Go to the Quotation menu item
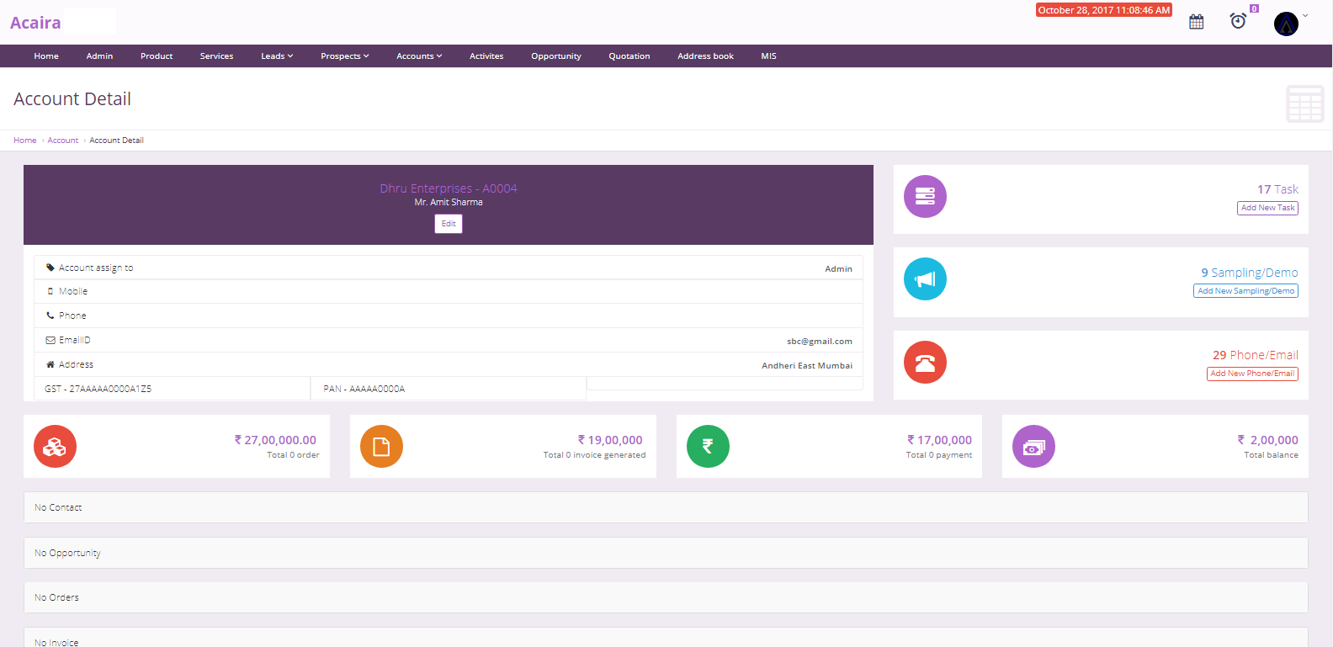Viewport: 1333px width, 647px height. [x=629, y=56]
